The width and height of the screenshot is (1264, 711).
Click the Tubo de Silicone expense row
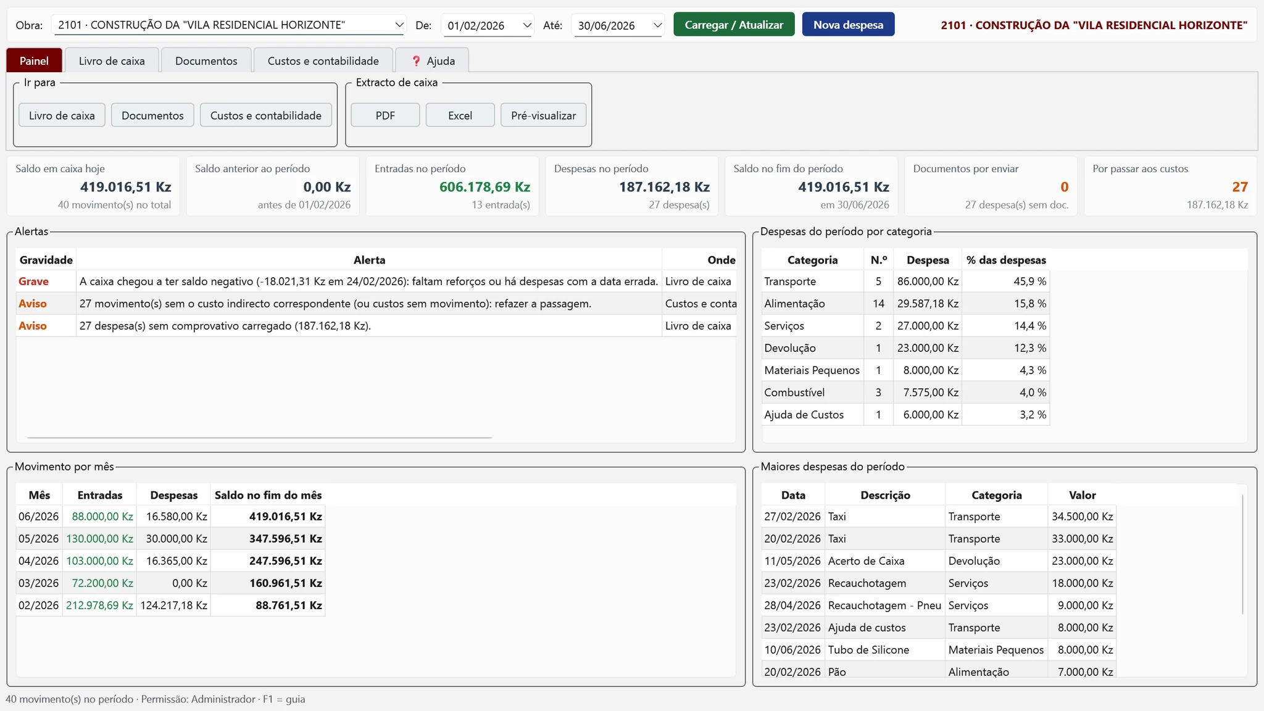click(x=939, y=650)
